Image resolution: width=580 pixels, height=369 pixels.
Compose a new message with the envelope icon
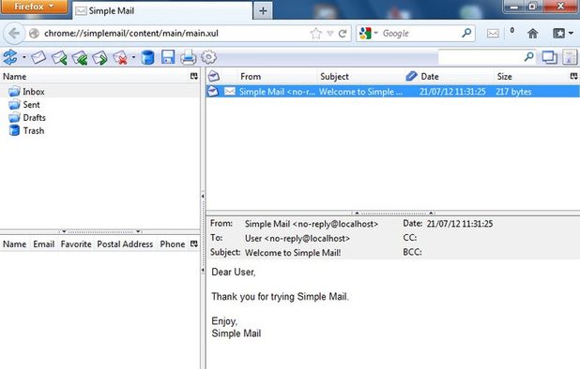click(x=38, y=57)
